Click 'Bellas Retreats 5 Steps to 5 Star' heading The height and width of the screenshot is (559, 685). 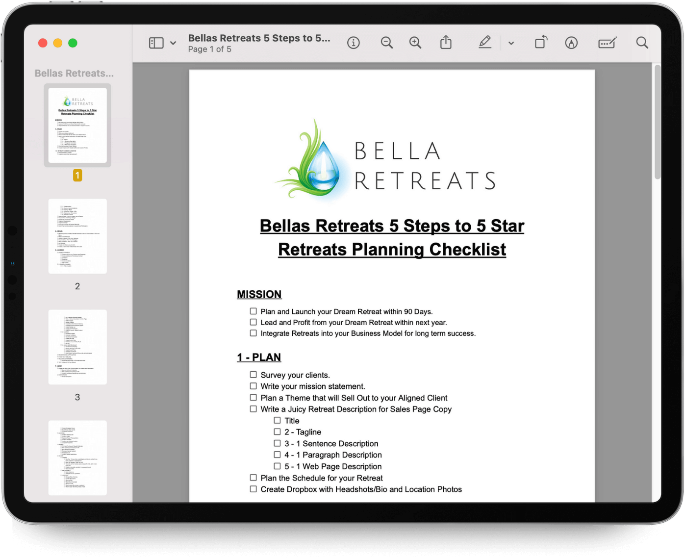click(x=392, y=226)
